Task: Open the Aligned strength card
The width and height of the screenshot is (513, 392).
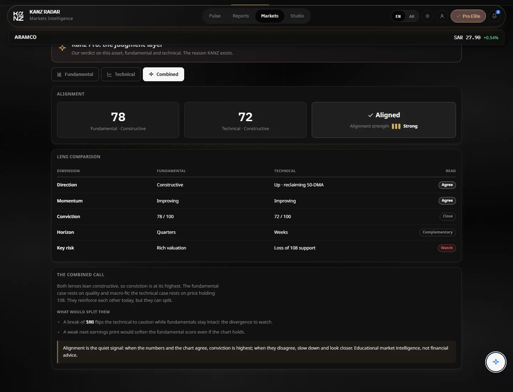Action: click(x=384, y=120)
